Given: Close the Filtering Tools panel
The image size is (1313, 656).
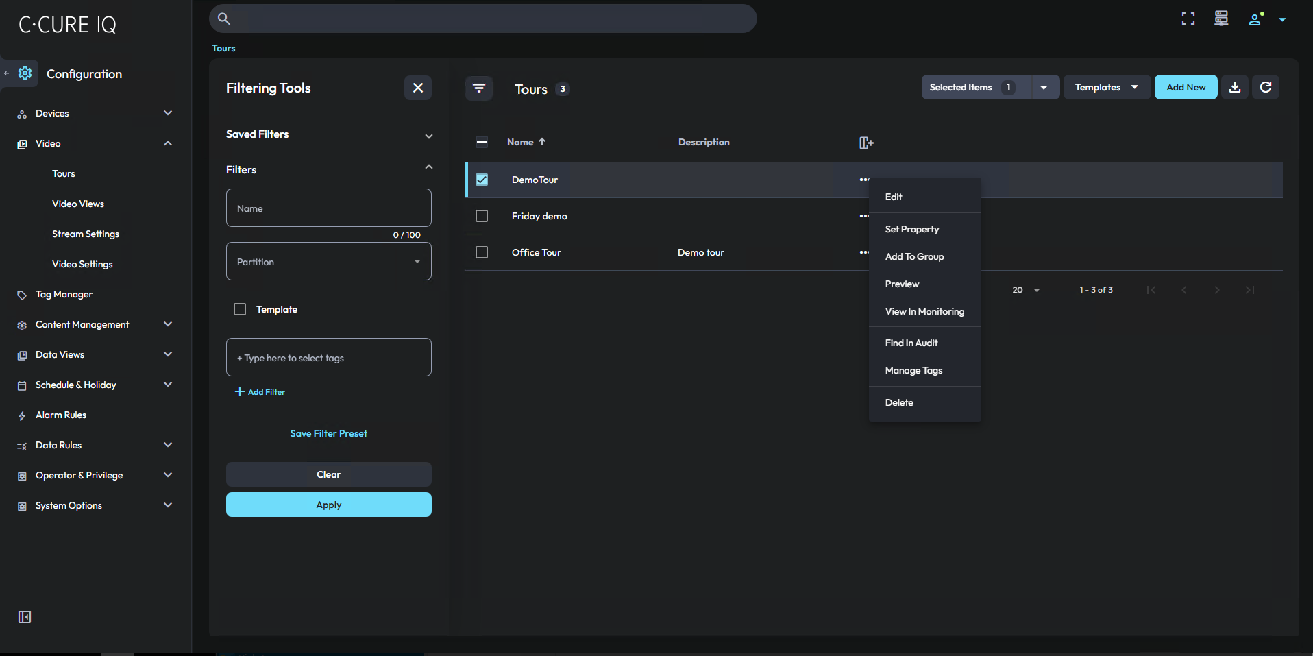Looking at the screenshot, I should (418, 88).
